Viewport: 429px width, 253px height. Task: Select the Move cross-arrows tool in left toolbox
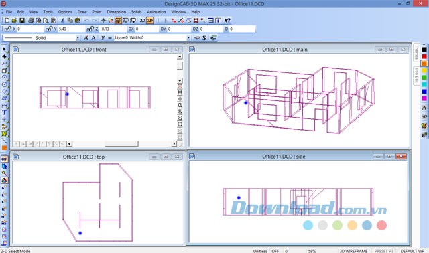[x=5, y=56]
